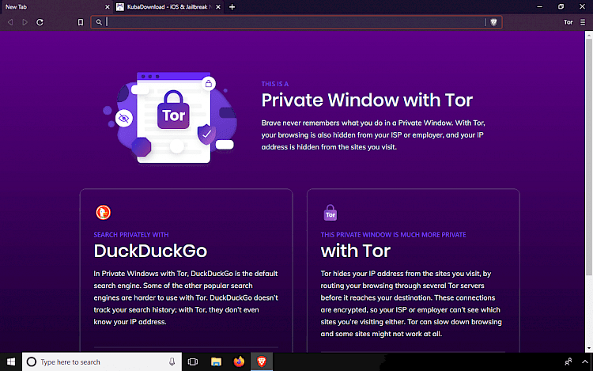Click the taskbar search box
The image size is (593, 371).
tap(102, 362)
